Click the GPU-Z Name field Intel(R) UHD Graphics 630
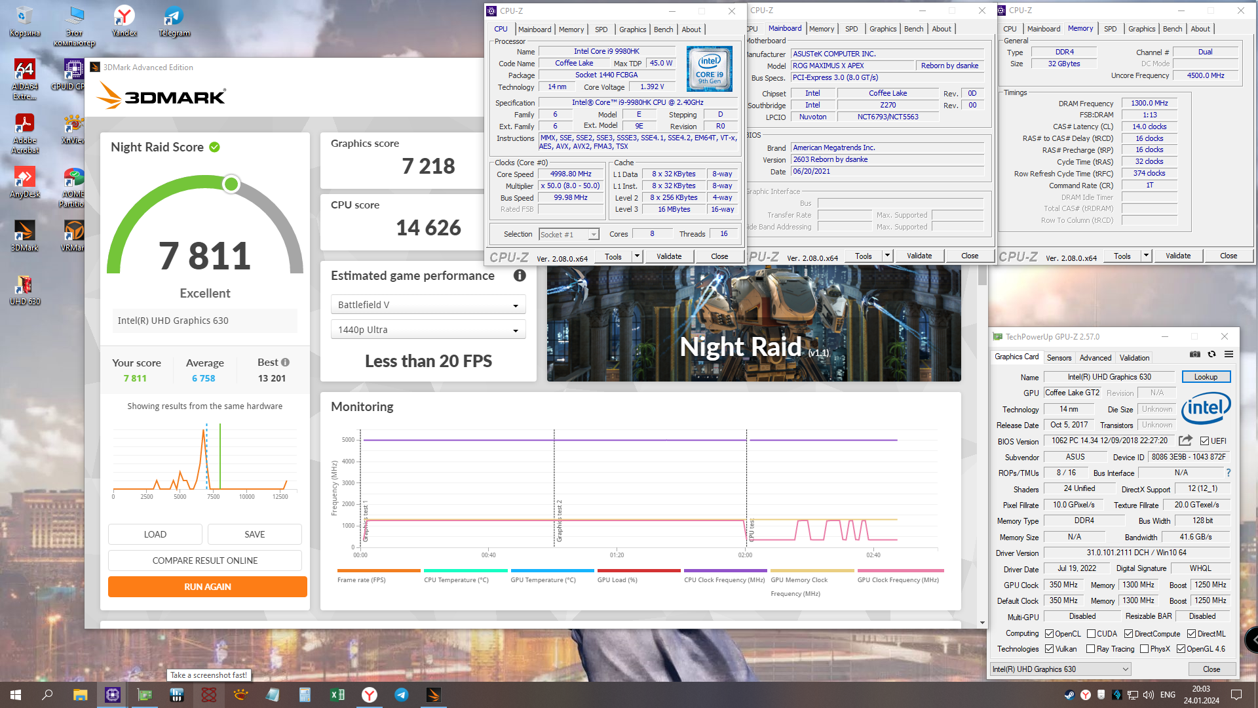The width and height of the screenshot is (1258, 708). (1109, 377)
